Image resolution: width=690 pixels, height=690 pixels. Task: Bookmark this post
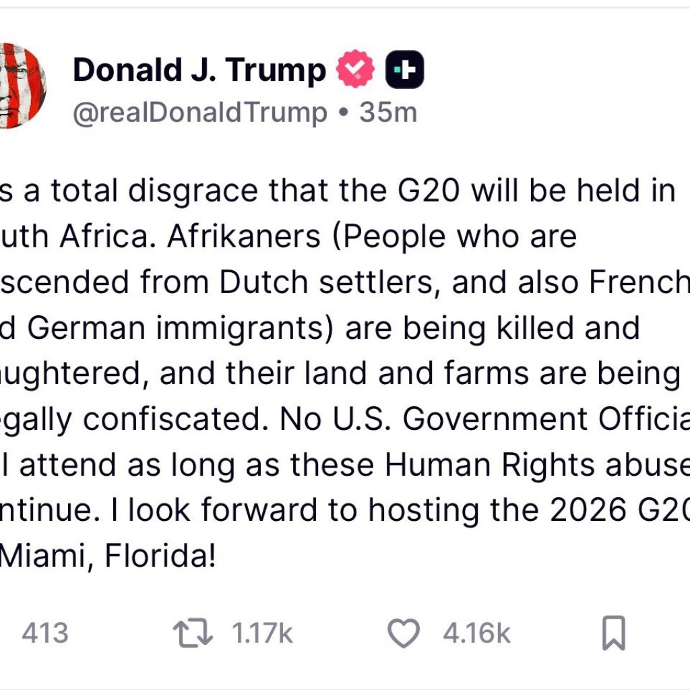click(613, 633)
